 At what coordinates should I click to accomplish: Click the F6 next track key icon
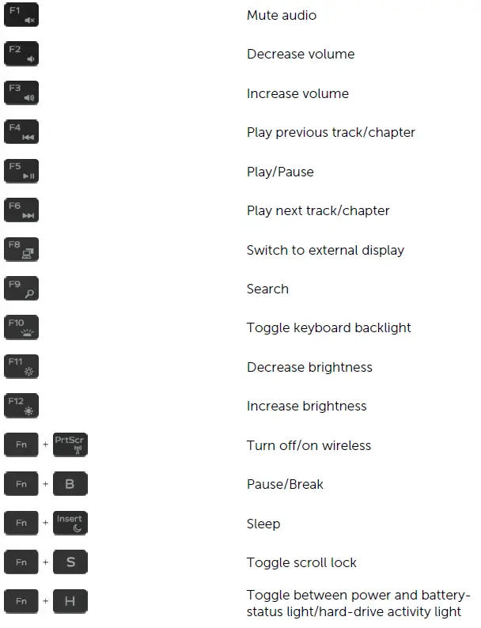coord(21,210)
